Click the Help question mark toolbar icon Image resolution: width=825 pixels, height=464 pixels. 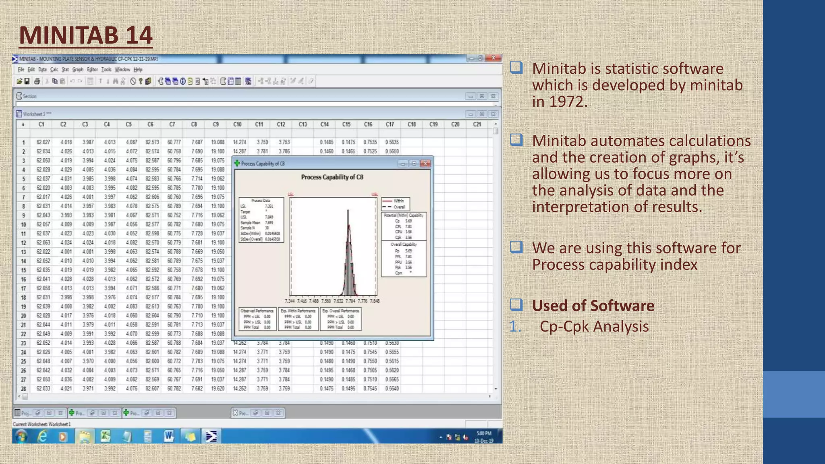point(141,81)
